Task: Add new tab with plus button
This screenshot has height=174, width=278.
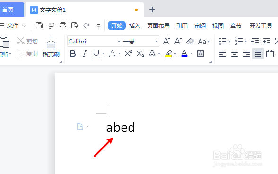Action: coord(152,9)
